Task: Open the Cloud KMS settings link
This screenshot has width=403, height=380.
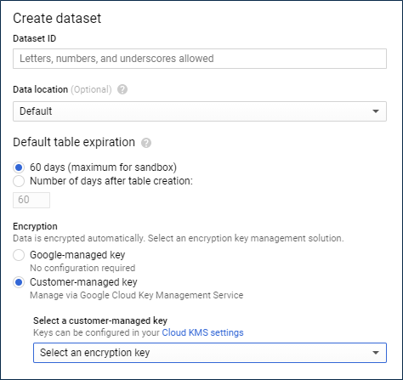Action: (202, 332)
